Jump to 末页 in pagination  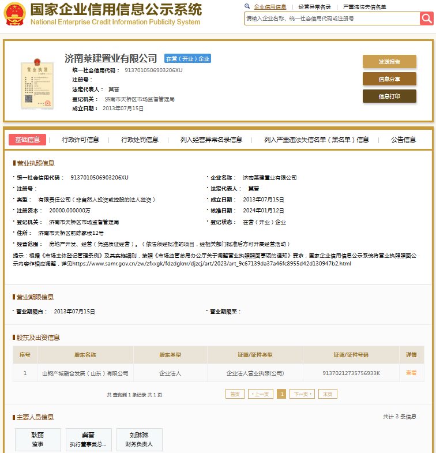(x=328, y=394)
